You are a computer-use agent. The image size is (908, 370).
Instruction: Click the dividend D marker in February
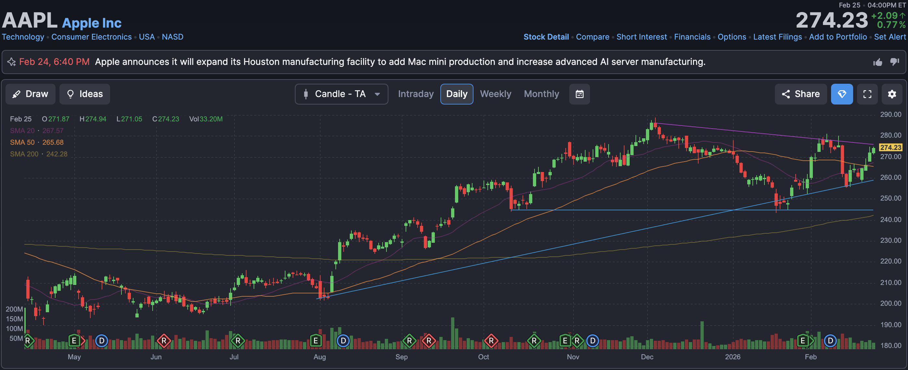click(830, 340)
